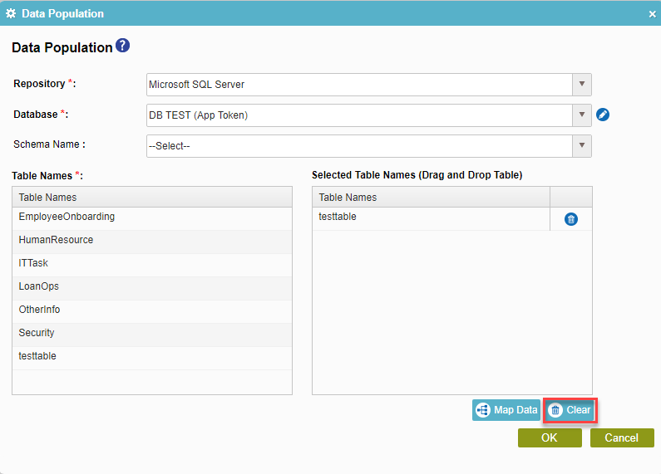Pick the OtherInfo table
Image resolution: width=661 pixels, height=474 pixels.
pos(39,310)
